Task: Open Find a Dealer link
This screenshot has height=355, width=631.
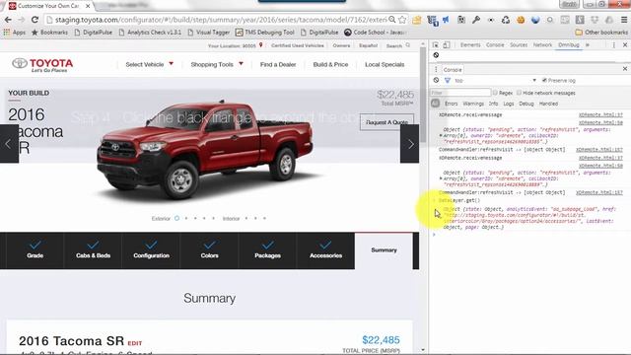Action: (278, 64)
